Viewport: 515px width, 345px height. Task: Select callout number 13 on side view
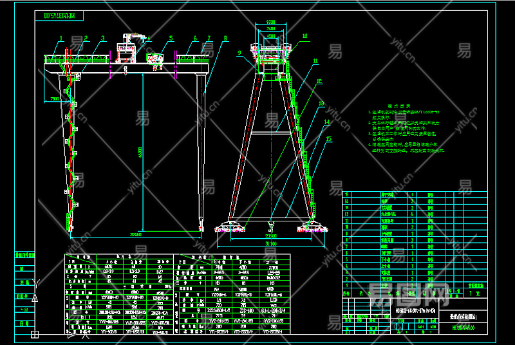pos(321,104)
